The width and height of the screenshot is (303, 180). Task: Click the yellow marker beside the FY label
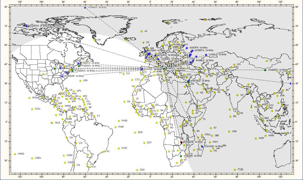click(94, 116)
